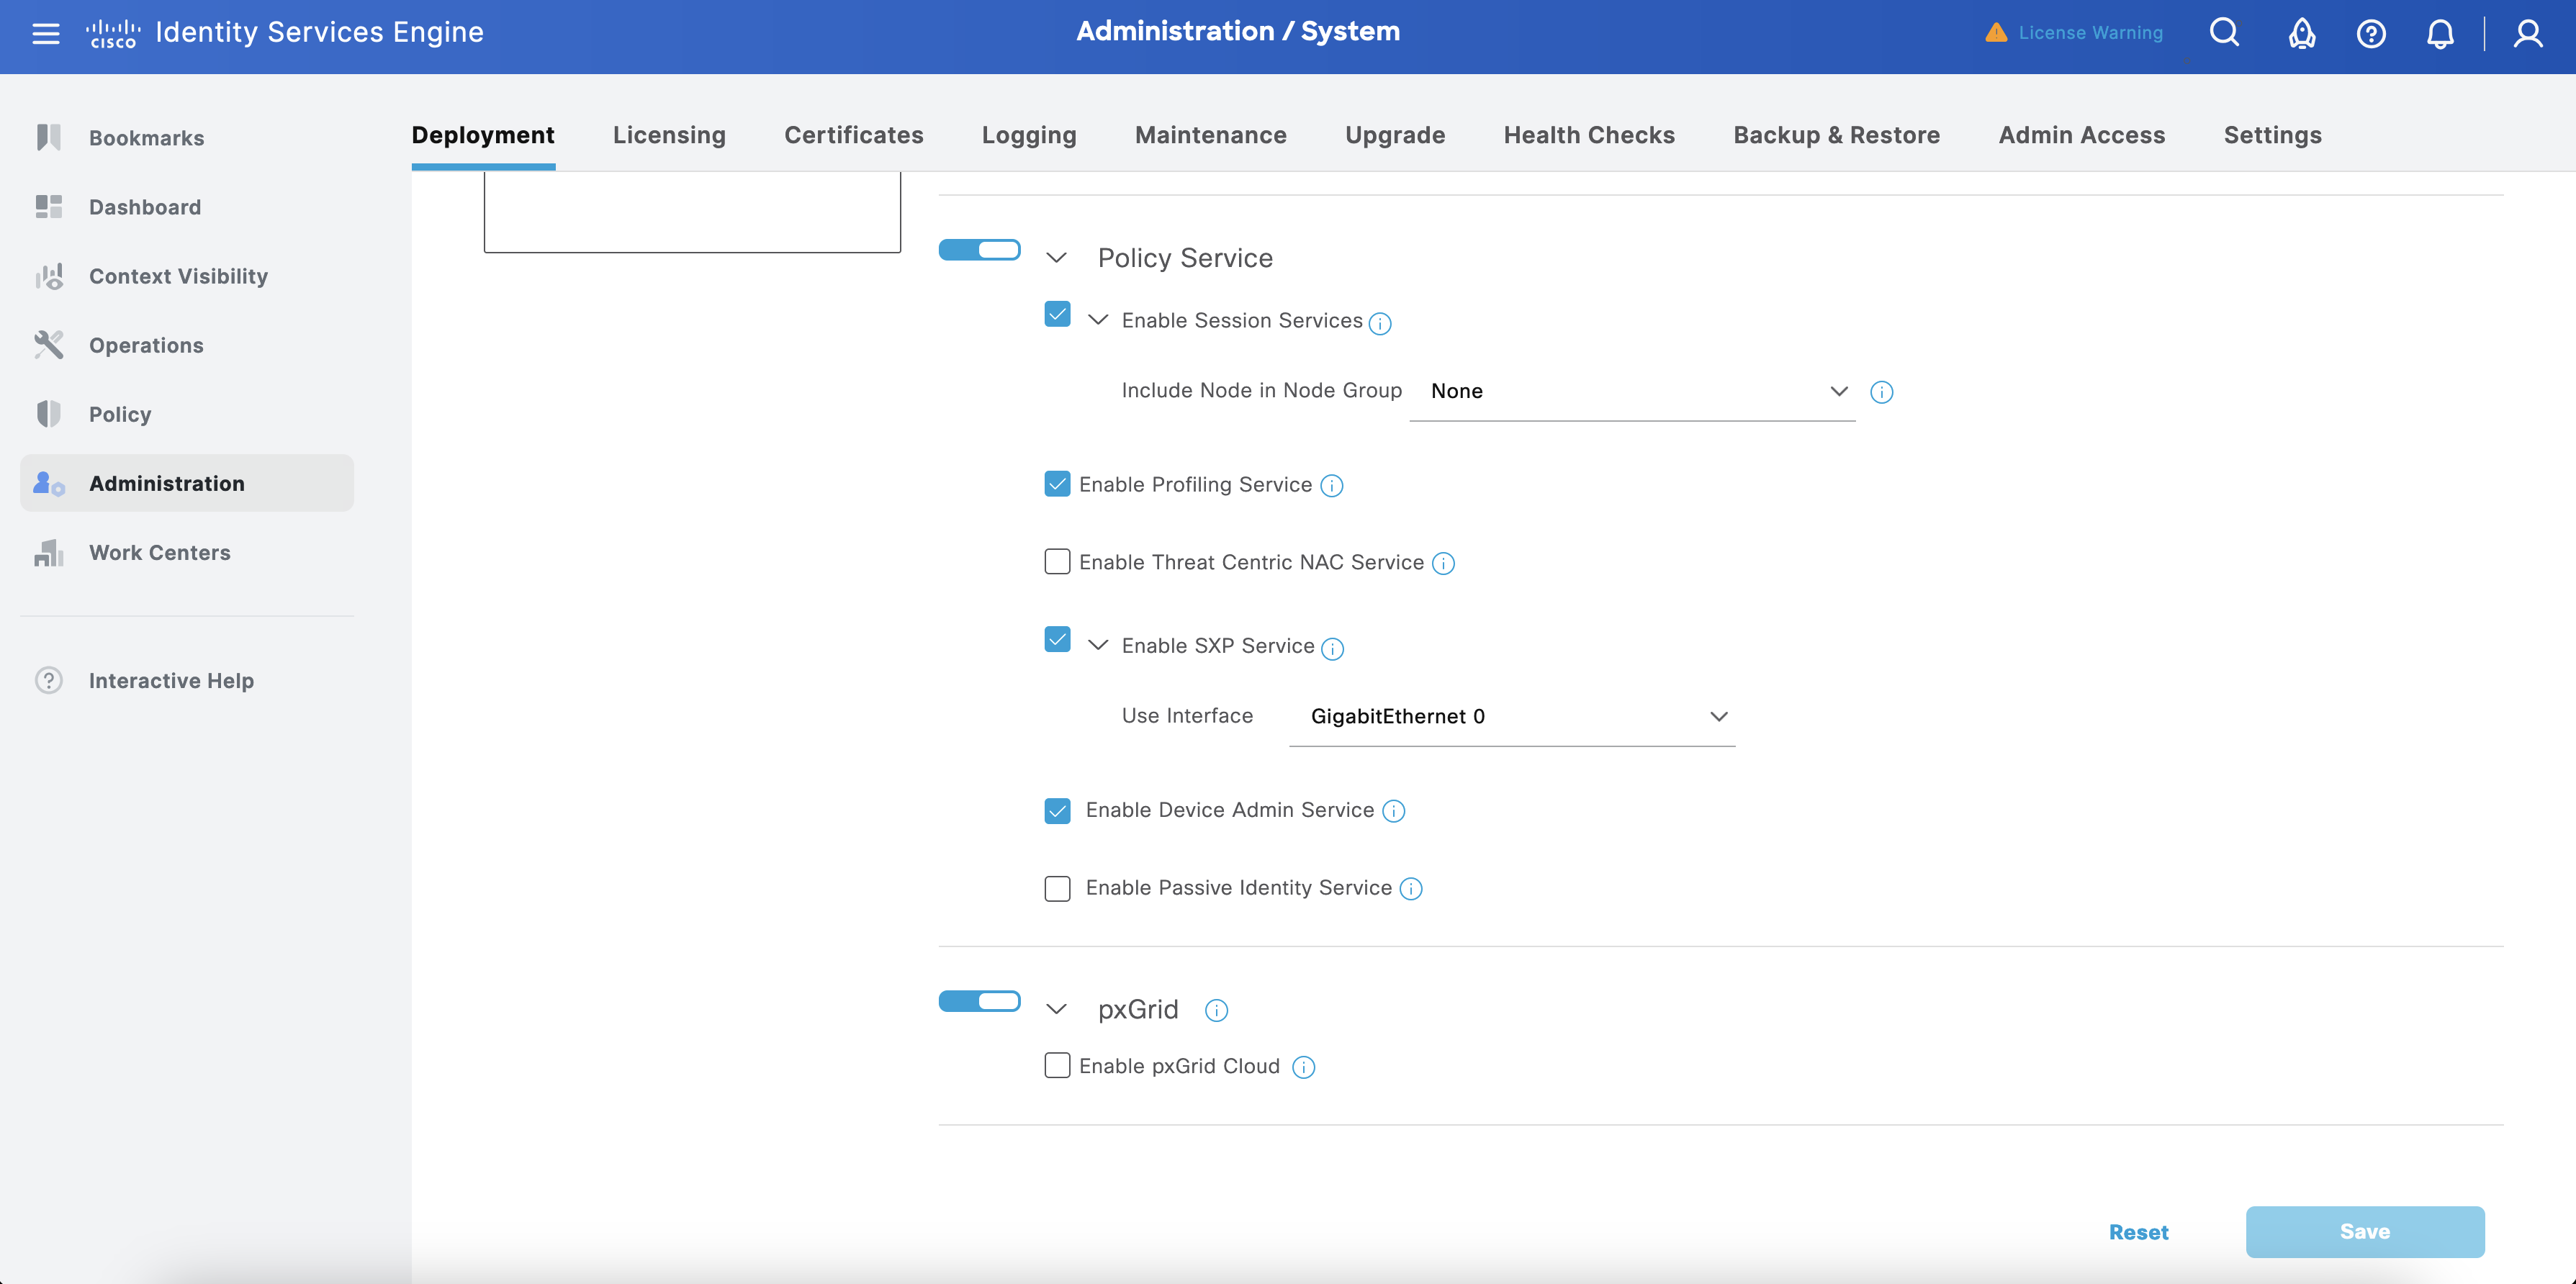This screenshot has width=2576, height=1284.
Task: Select the Deployment tab
Action: (483, 135)
